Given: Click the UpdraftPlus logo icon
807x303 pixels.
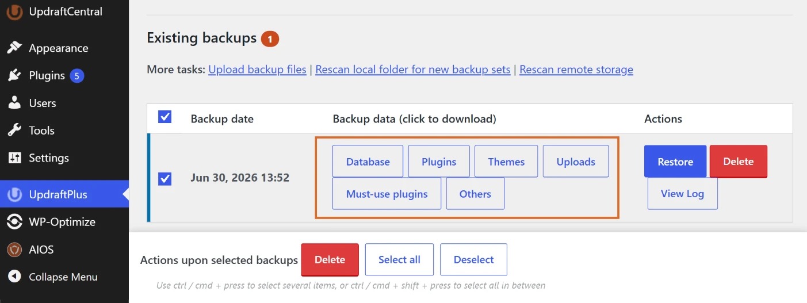Looking at the screenshot, I should [14, 194].
